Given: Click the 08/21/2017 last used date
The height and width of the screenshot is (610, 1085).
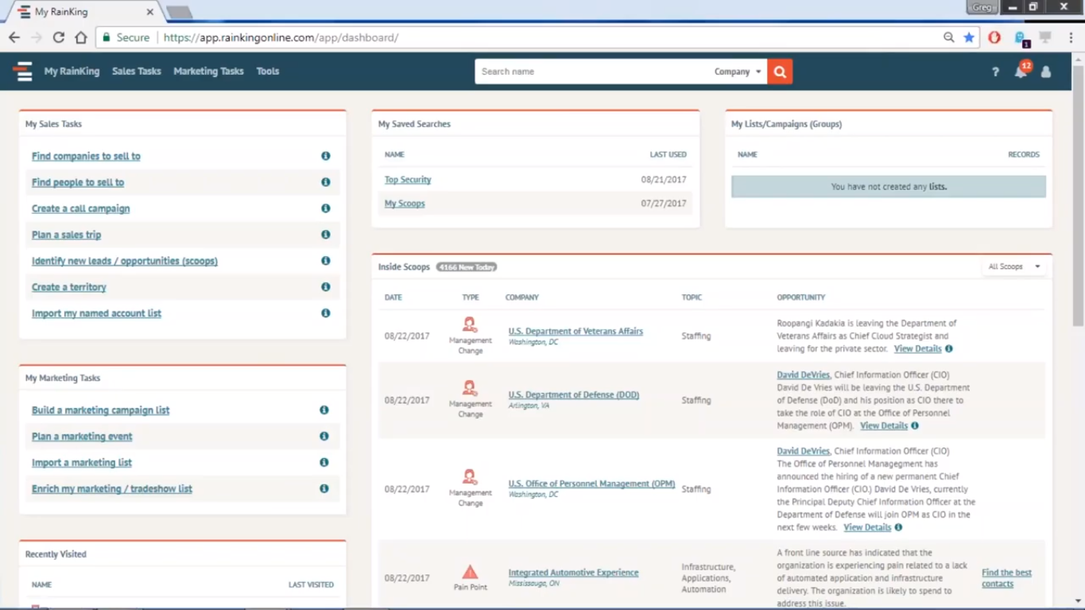Looking at the screenshot, I should [664, 180].
